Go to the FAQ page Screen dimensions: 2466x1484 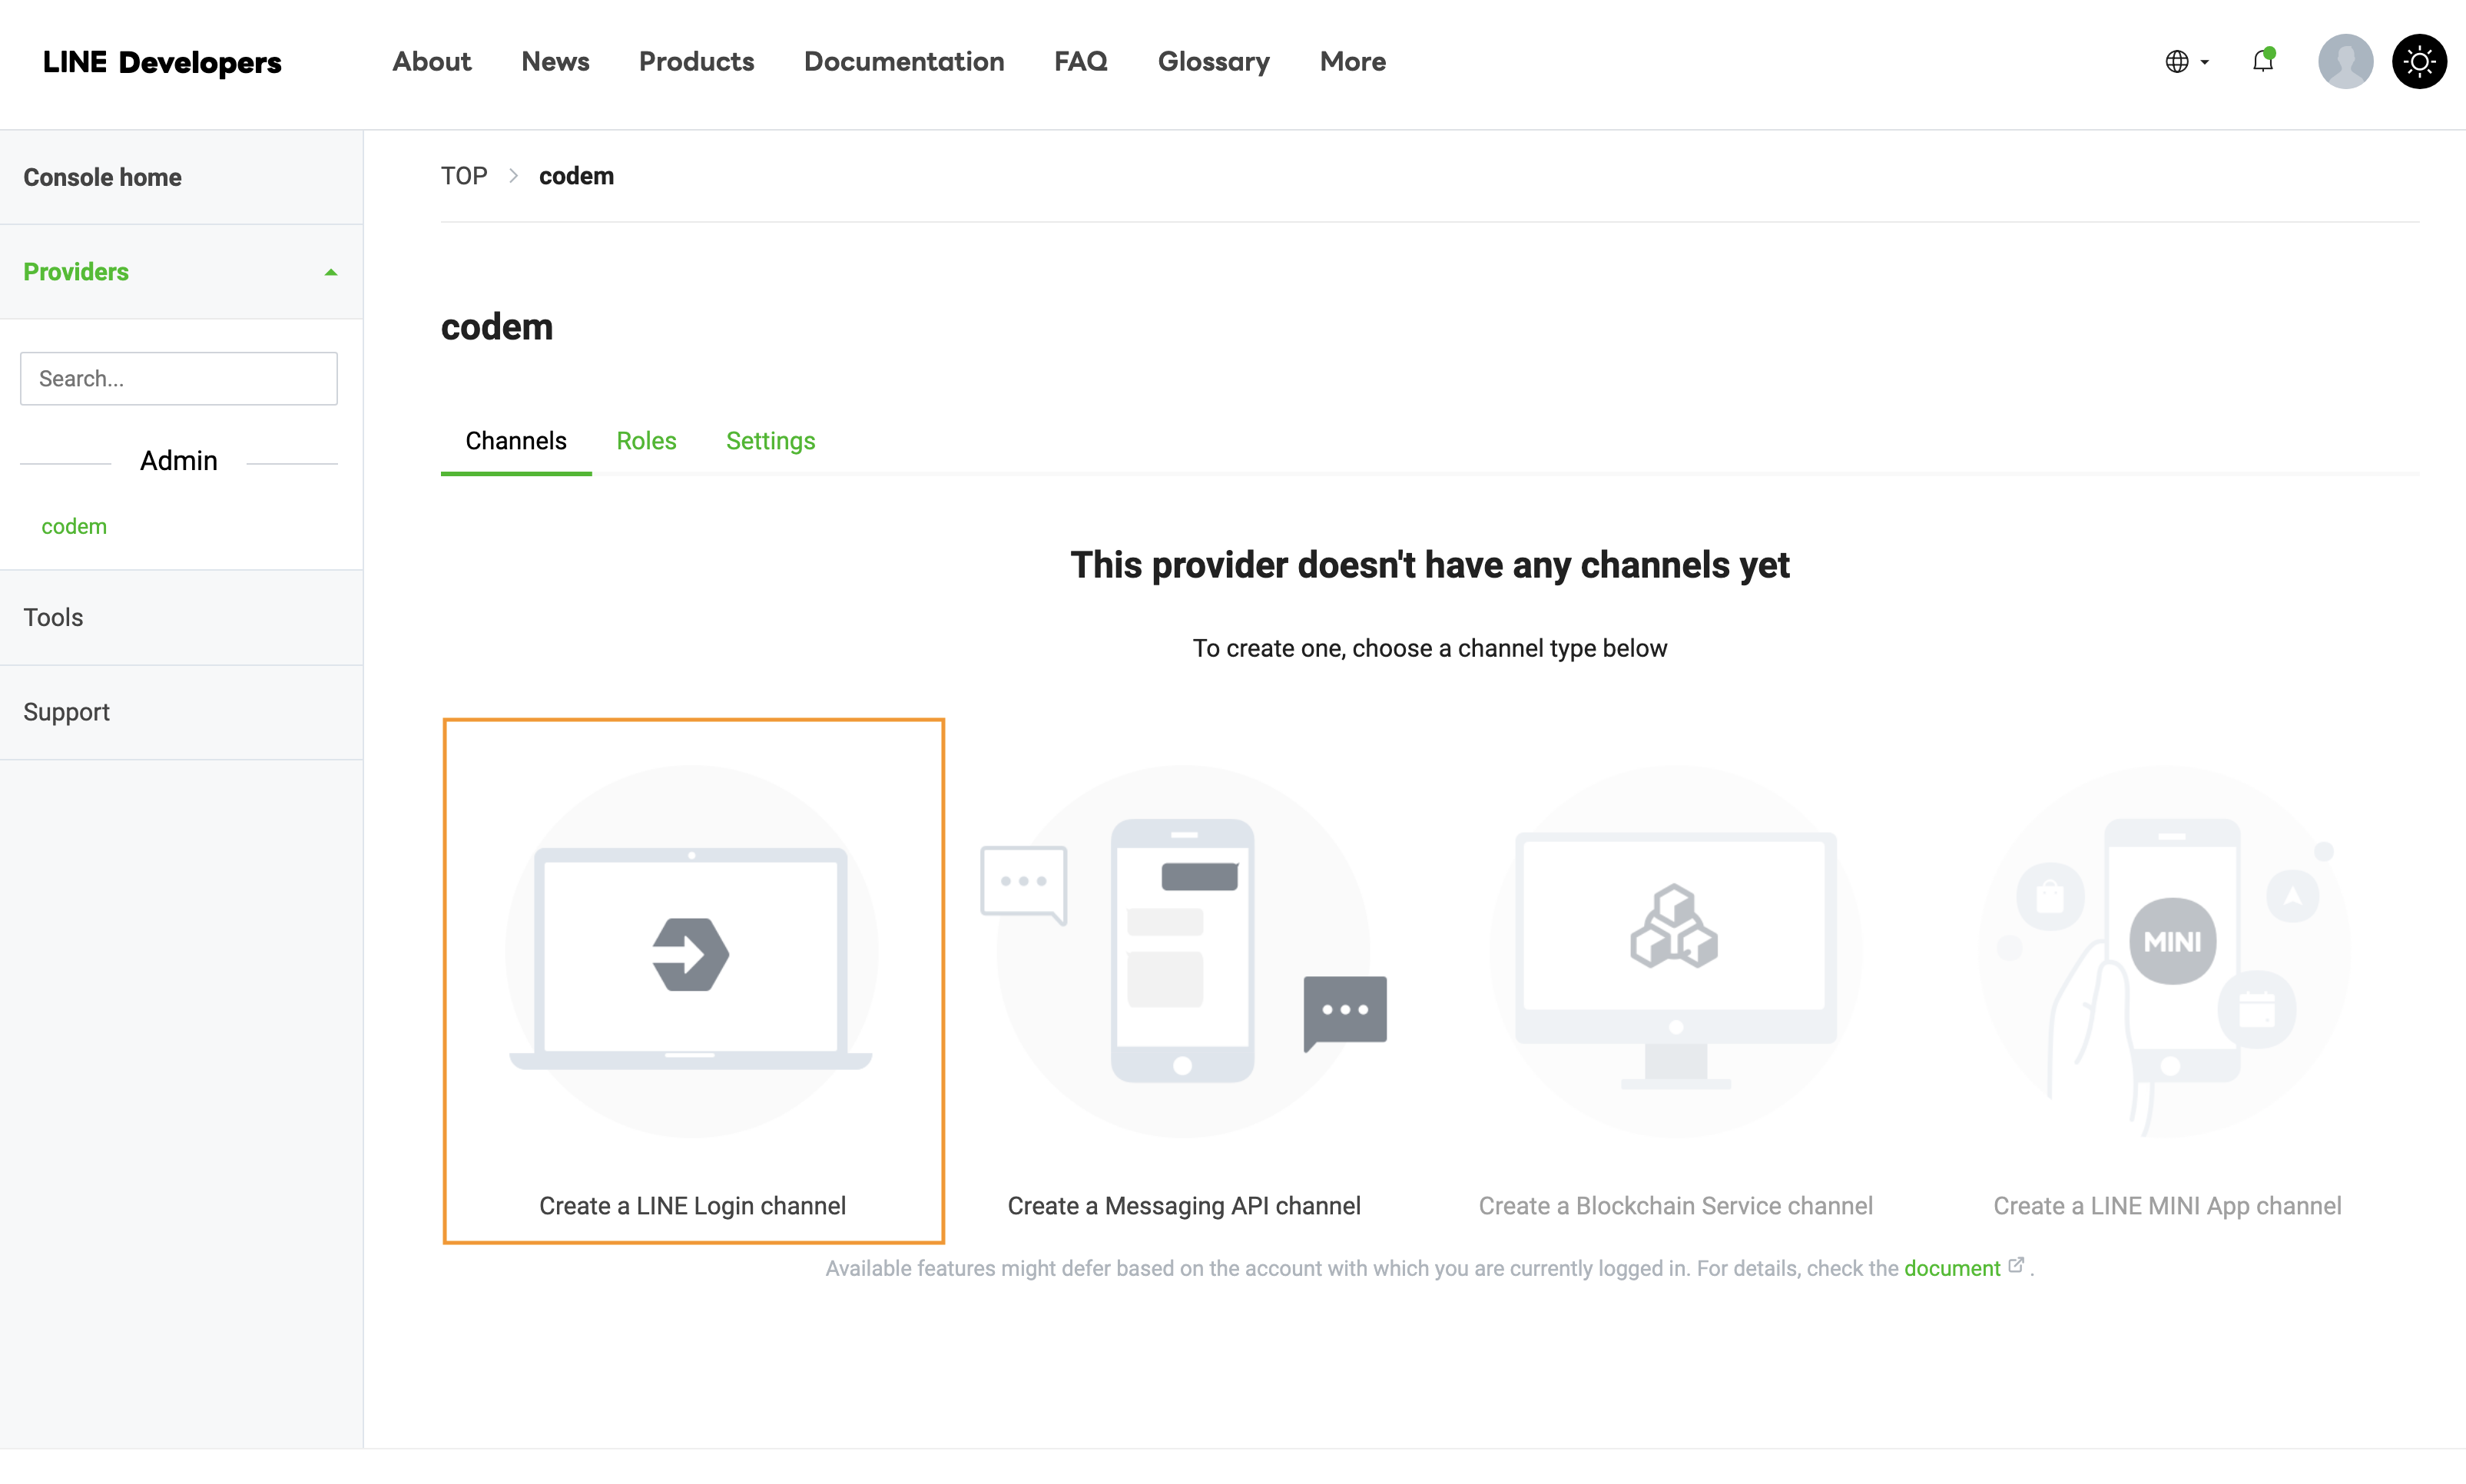[x=1081, y=61]
